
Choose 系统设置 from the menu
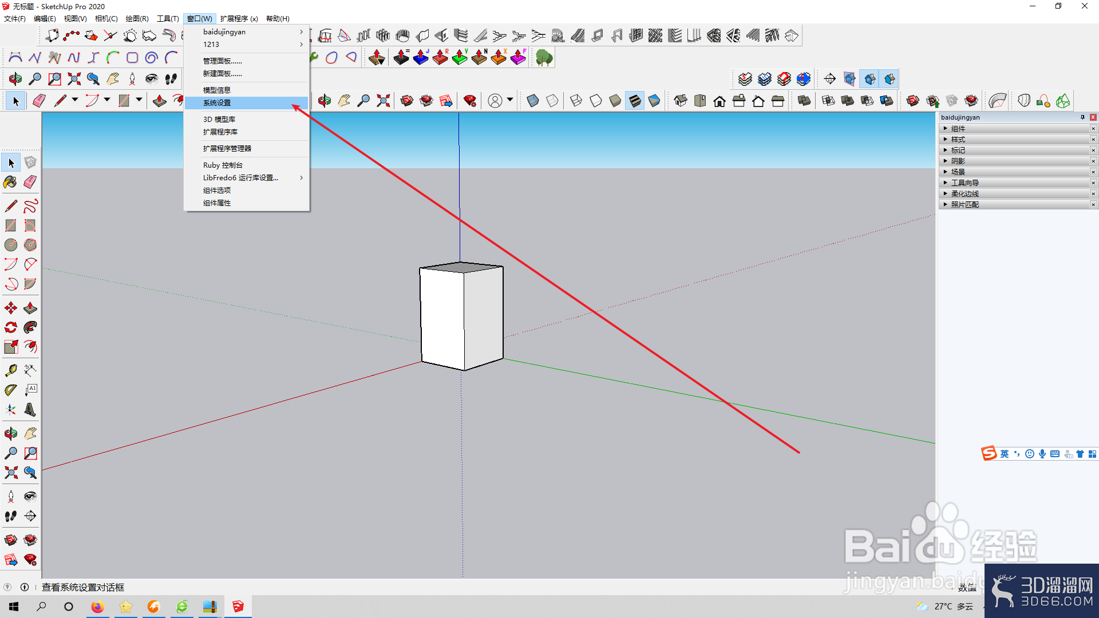click(247, 103)
